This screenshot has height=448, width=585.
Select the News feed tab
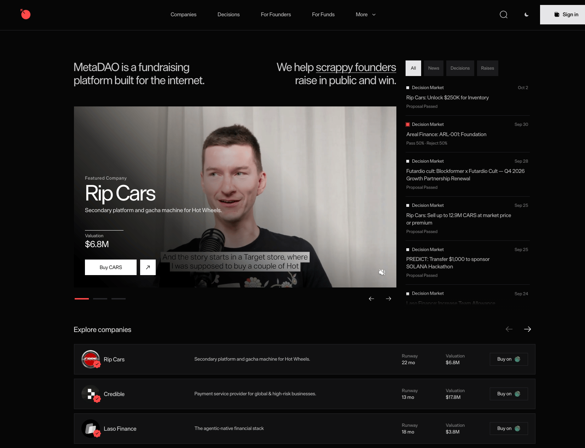434,68
